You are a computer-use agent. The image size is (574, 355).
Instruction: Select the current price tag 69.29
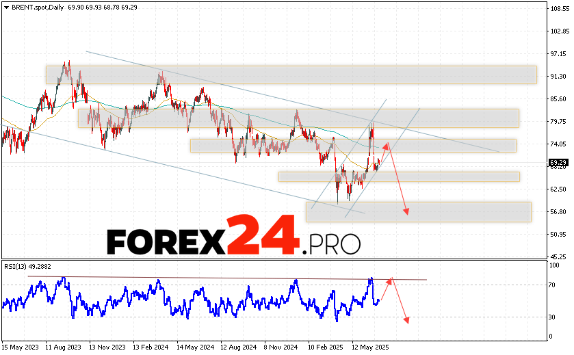[x=557, y=163]
